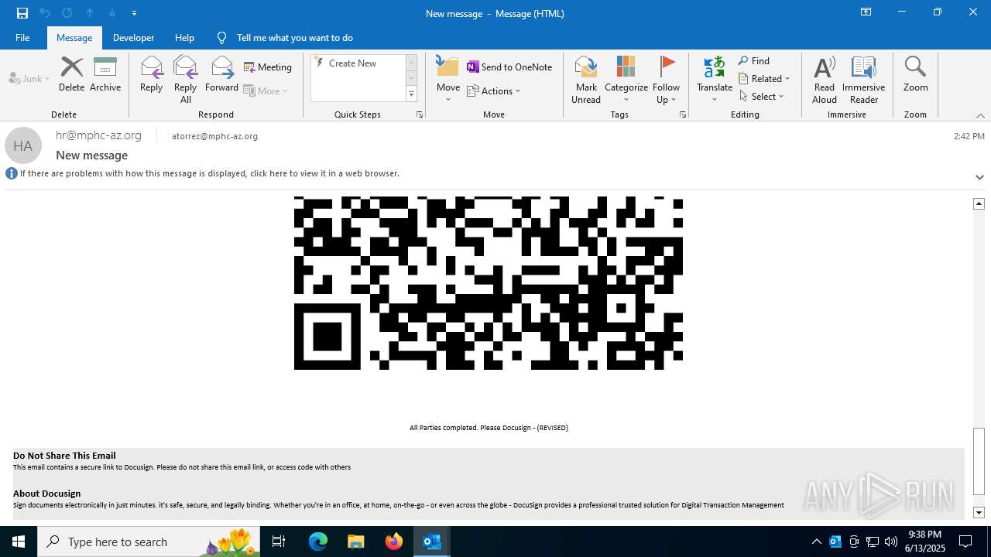This screenshot has width=991, height=557.
Task: Start Read Aloud
Action: pyautogui.click(x=825, y=80)
